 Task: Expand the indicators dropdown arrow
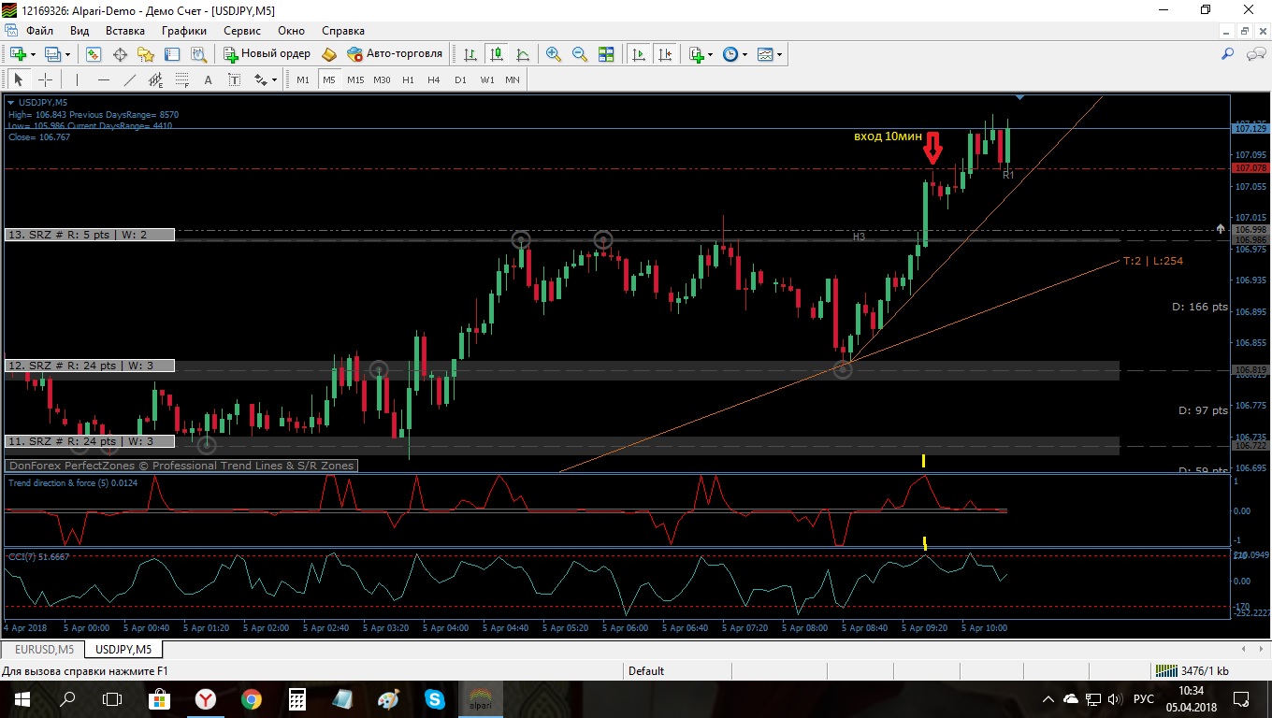(711, 54)
